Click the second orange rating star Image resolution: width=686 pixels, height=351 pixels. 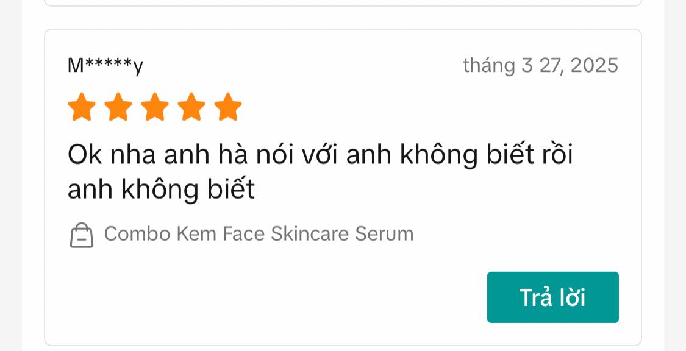point(118,107)
